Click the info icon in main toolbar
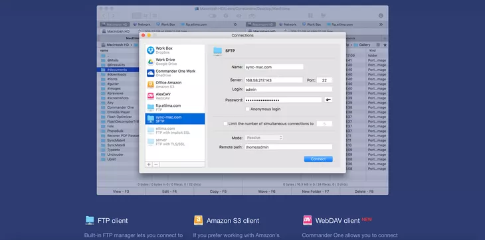485x240 pixels. click(226, 16)
